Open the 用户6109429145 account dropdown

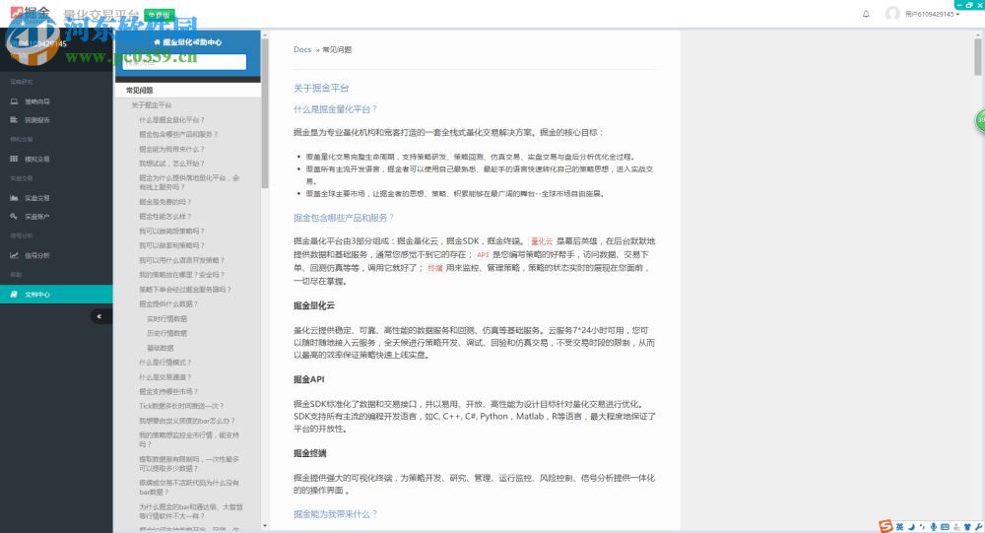[932, 14]
